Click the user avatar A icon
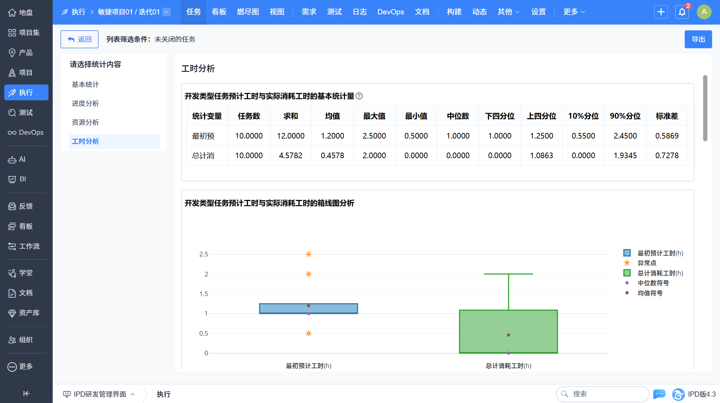 [704, 12]
